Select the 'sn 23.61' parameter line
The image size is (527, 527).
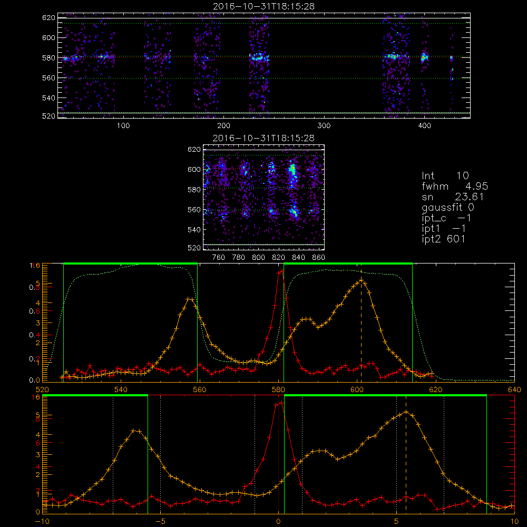(x=453, y=197)
